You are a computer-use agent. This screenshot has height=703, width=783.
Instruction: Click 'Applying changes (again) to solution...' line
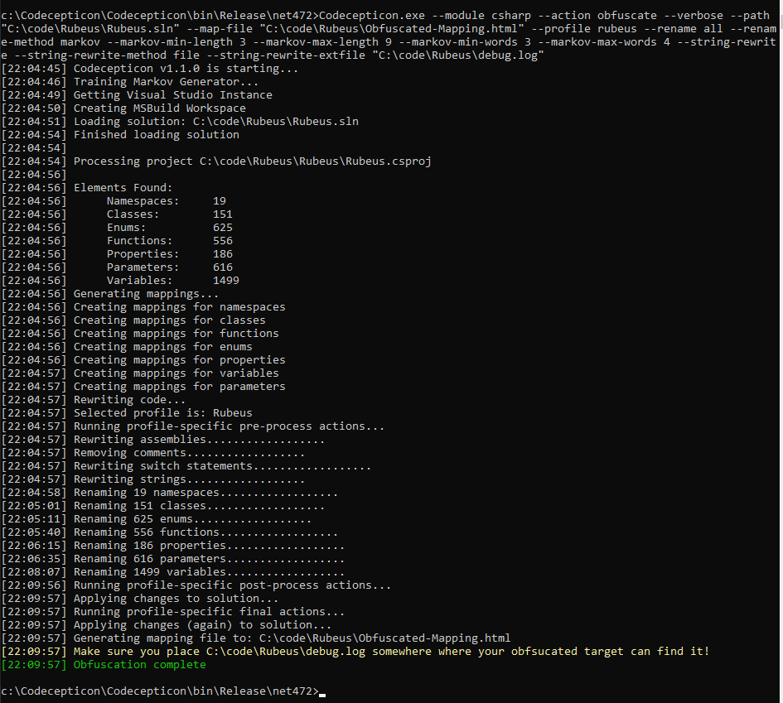[x=167, y=624]
